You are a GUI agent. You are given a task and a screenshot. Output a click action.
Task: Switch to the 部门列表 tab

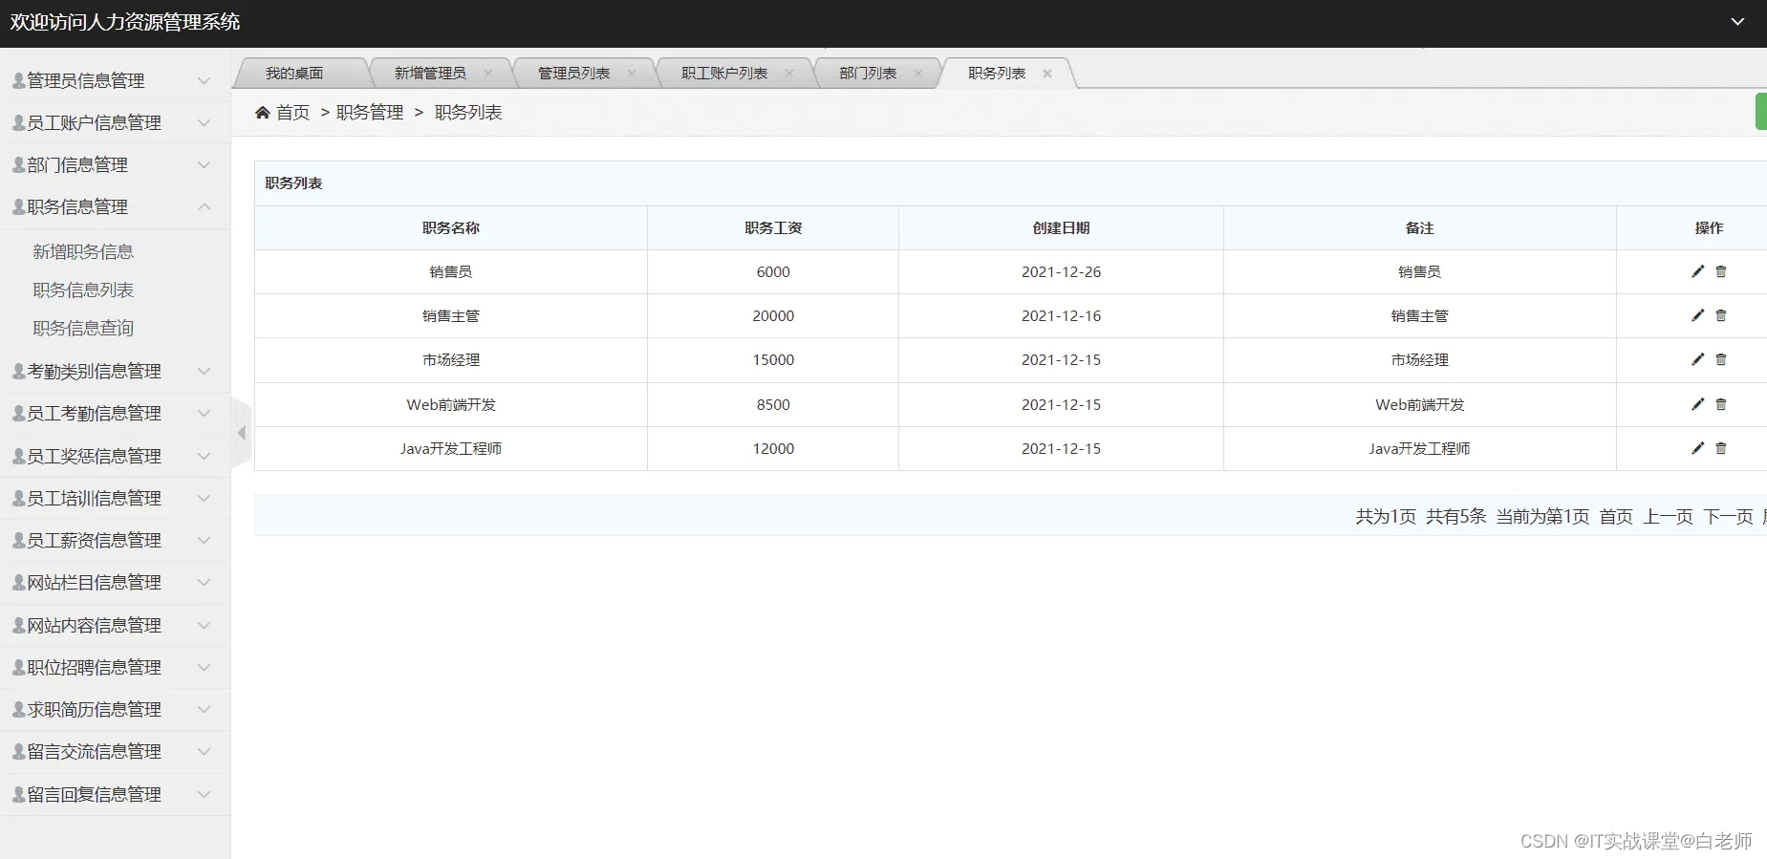[868, 74]
